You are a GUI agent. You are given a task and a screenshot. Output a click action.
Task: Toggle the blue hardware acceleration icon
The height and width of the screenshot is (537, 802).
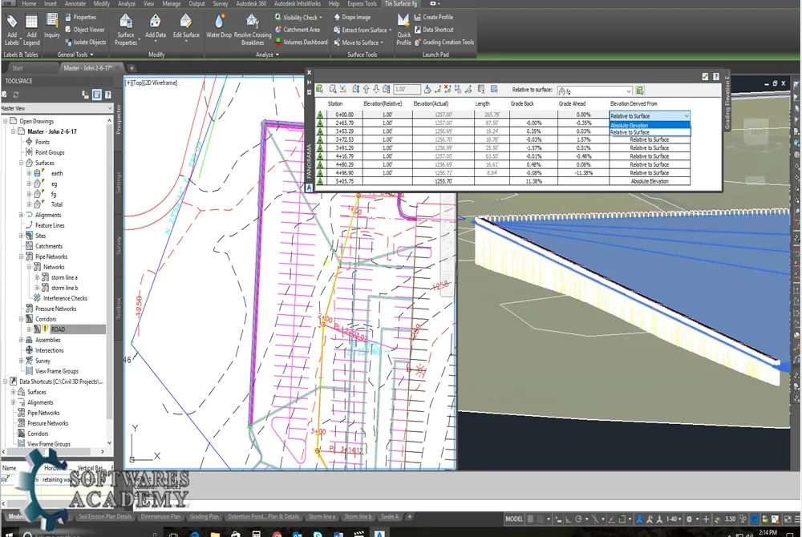[755, 519]
